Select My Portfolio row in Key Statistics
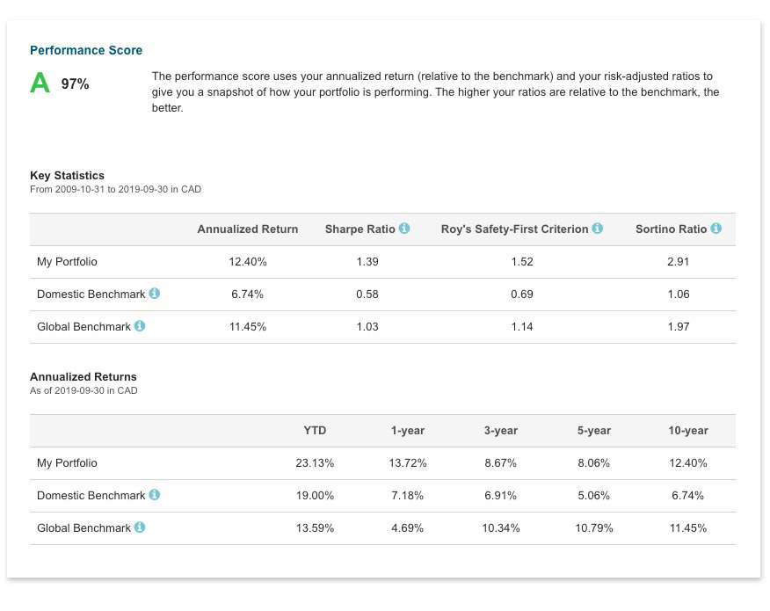The height and width of the screenshot is (611, 770). 382,262
